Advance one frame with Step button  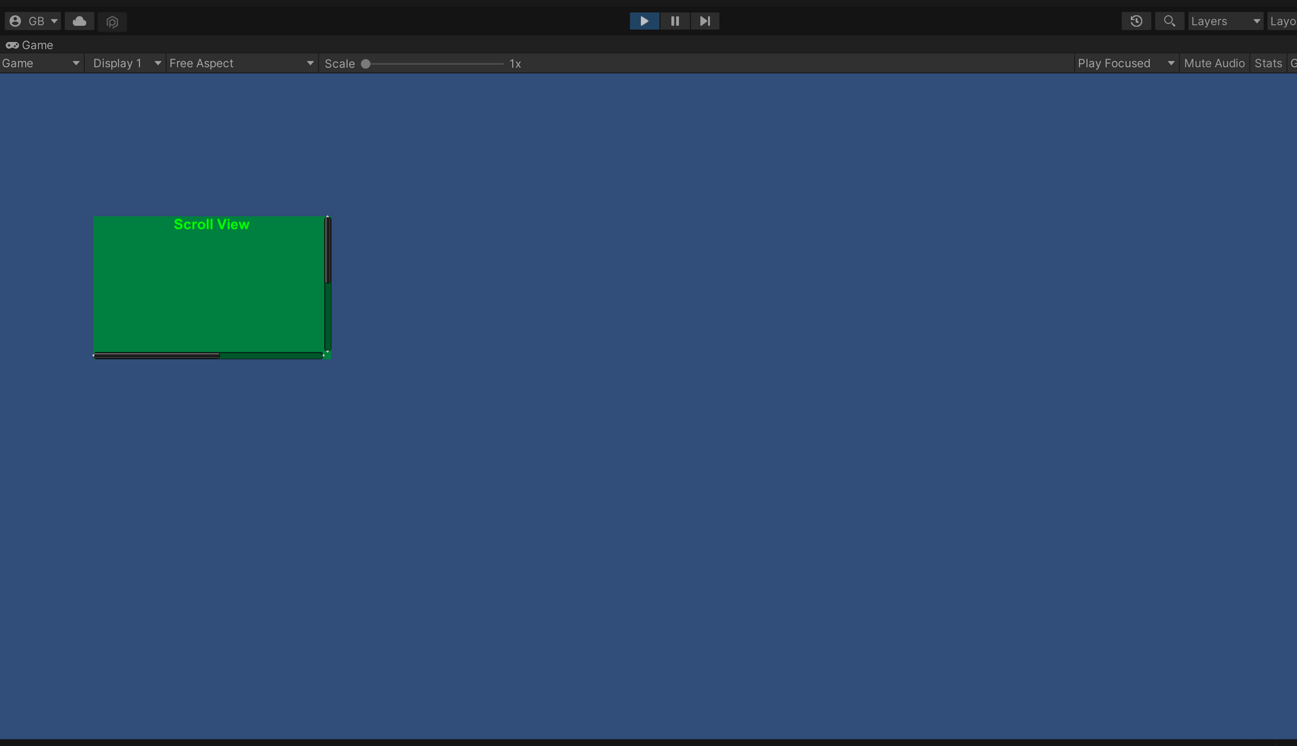point(705,21)
